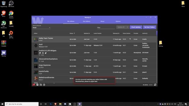This screenshot has width=189, height=106.
Task: Sort by the Addon column header
Action: click(x=35, y=33)
